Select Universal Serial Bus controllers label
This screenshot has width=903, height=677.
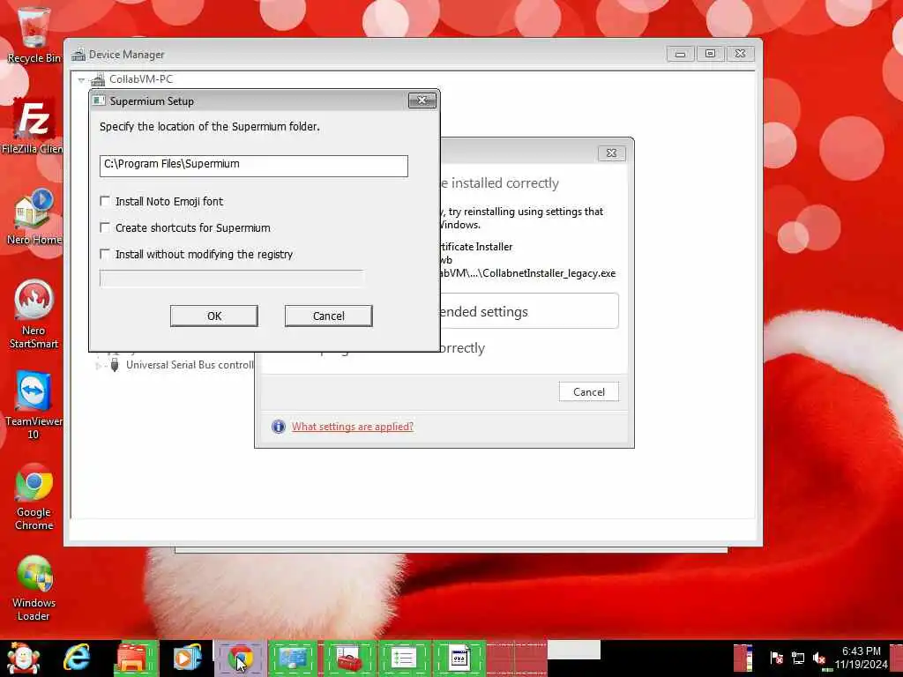click(190, 365)
